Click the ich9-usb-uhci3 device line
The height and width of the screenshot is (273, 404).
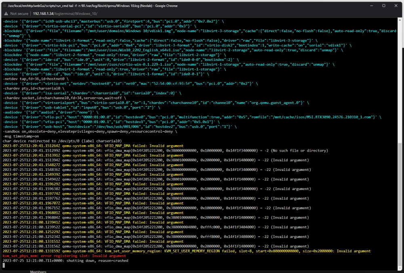point(114,21)
